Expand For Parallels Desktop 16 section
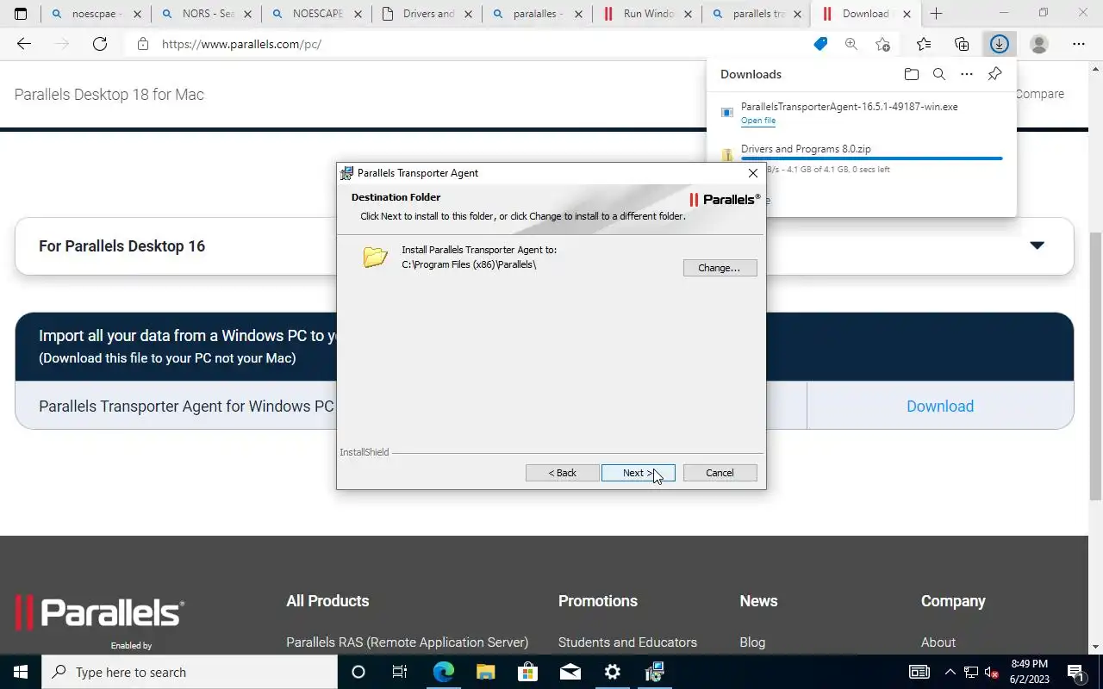Image resolution: width=1103 pixels, height=689 pixels. (1038, 245)
